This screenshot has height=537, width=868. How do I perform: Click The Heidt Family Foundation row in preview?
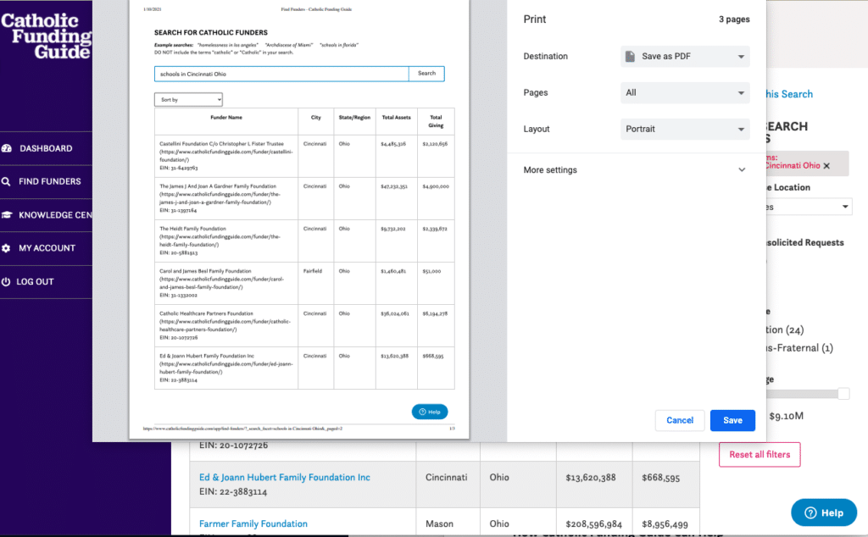pos(304,241)
